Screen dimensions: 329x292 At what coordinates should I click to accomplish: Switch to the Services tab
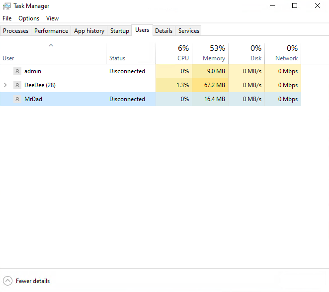coord(189,31)
